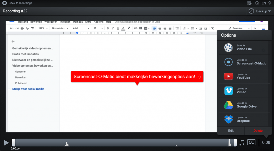The height and width of the screenshot is (151, 274).
Task: Click the increase indent icon
Action: (206, 28)
